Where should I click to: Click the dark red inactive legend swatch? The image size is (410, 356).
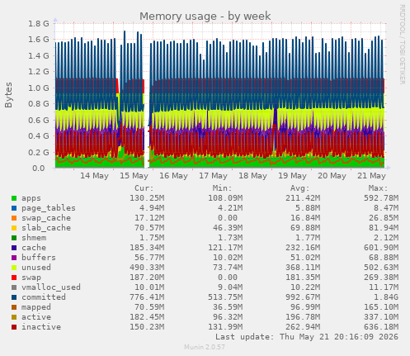[x=14, y=327]
